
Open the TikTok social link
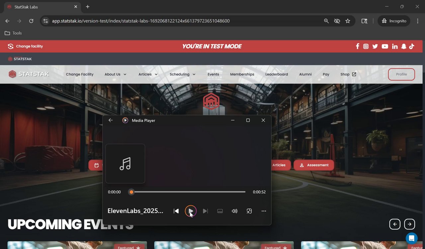(x=412, y=46)
